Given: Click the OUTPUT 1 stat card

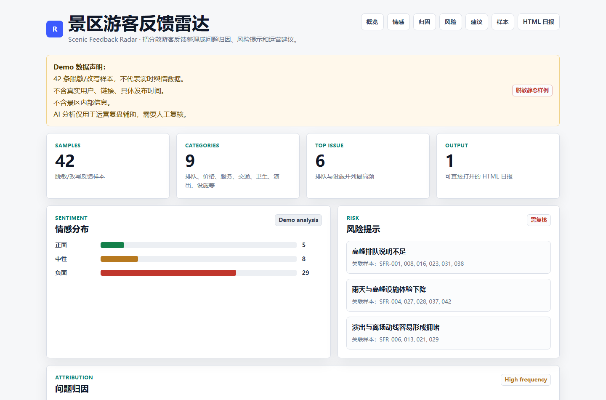Looking at the screenshot, I should (498, 166).
